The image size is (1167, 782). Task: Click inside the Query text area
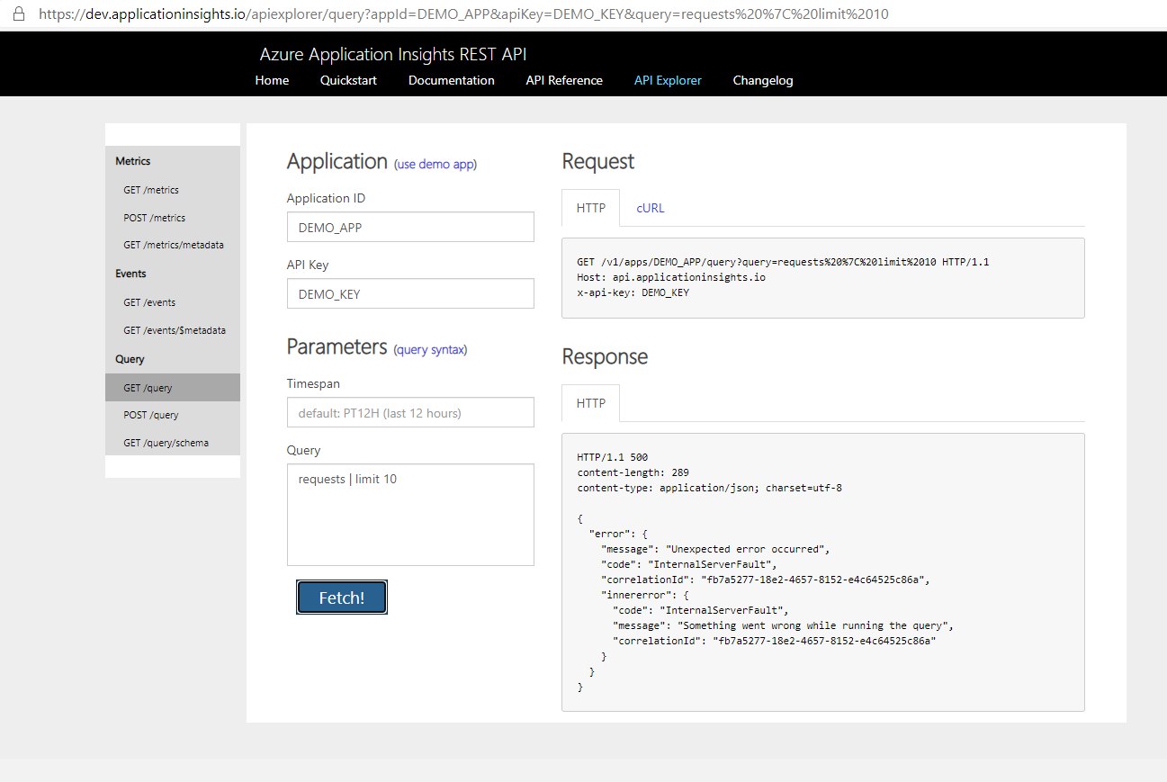(410, 515)
